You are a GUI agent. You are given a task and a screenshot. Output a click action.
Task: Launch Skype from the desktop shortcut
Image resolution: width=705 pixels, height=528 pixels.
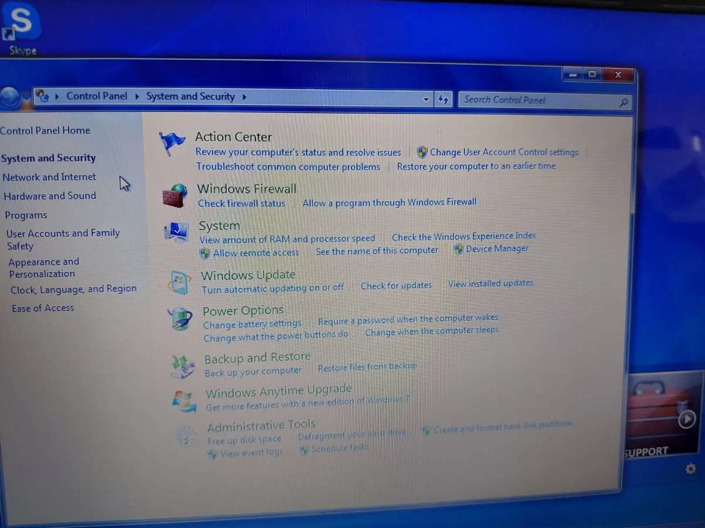(x=22, y=28)
